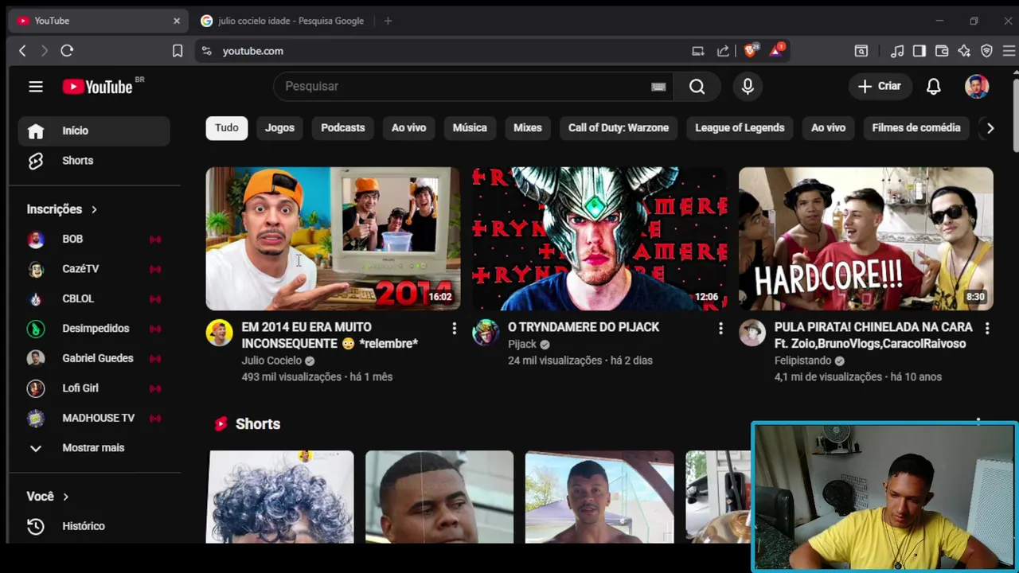Select the Filmes de comédia chip

(916, 128)
